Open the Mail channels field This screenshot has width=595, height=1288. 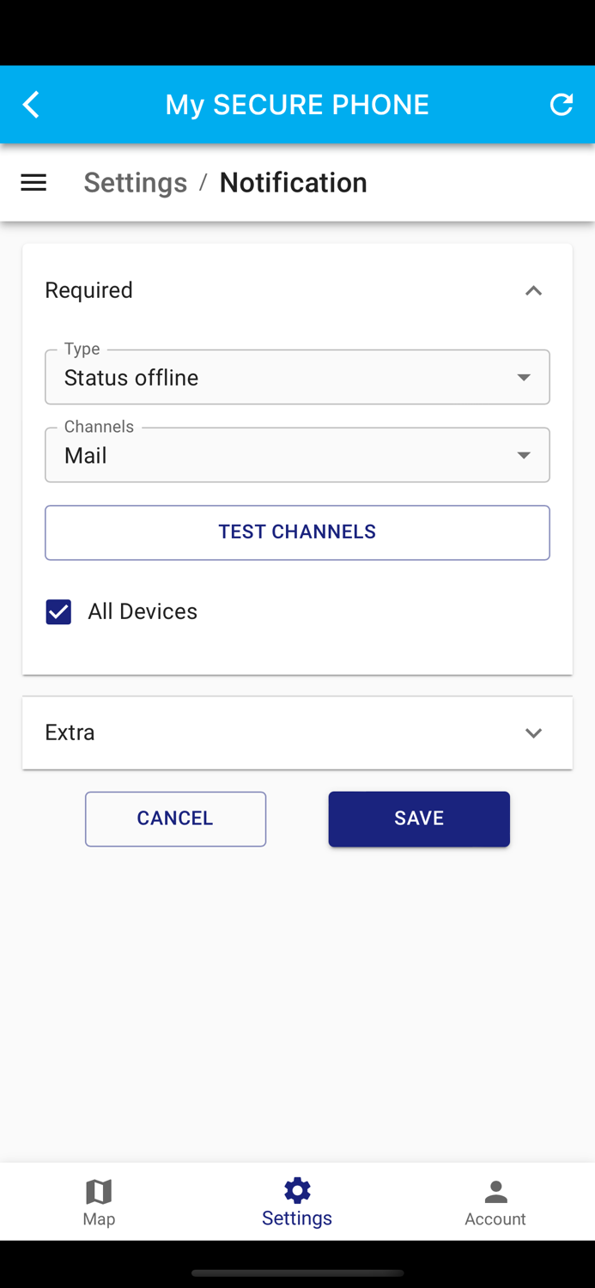297,455
